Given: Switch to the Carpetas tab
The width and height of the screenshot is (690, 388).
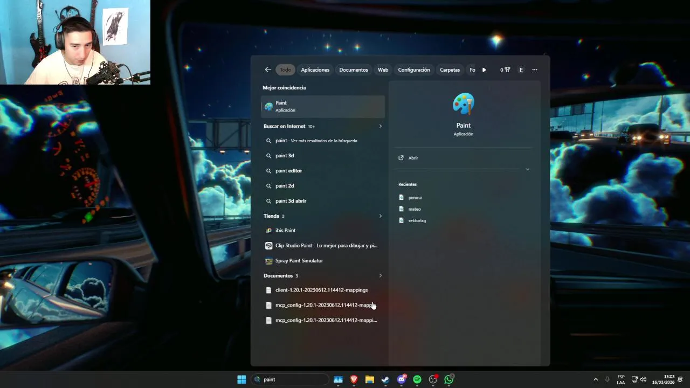Looking at the screenshot, I should [450, 70].
